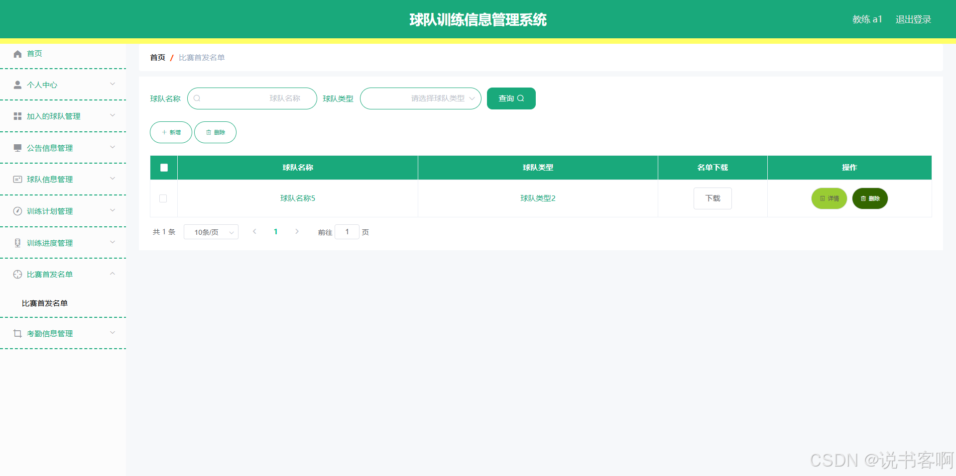The image size is (956, 476).
Task: Click the 删除 button above the table
Action: 215,132
